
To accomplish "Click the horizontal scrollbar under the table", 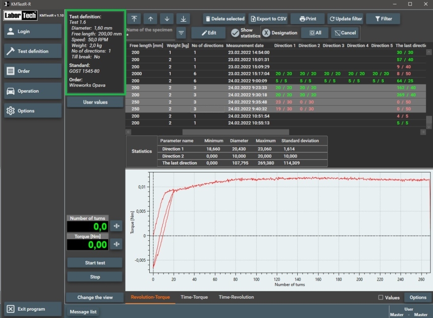I will point(235,132).
